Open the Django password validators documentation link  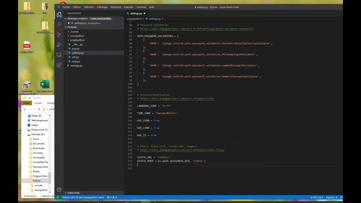point(197,29)
